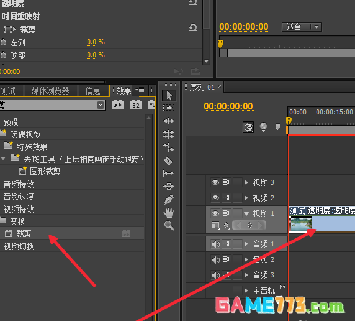The image size is (355, 321).
Task: Mute the 音频 1 track
Action: pos(215,244)
